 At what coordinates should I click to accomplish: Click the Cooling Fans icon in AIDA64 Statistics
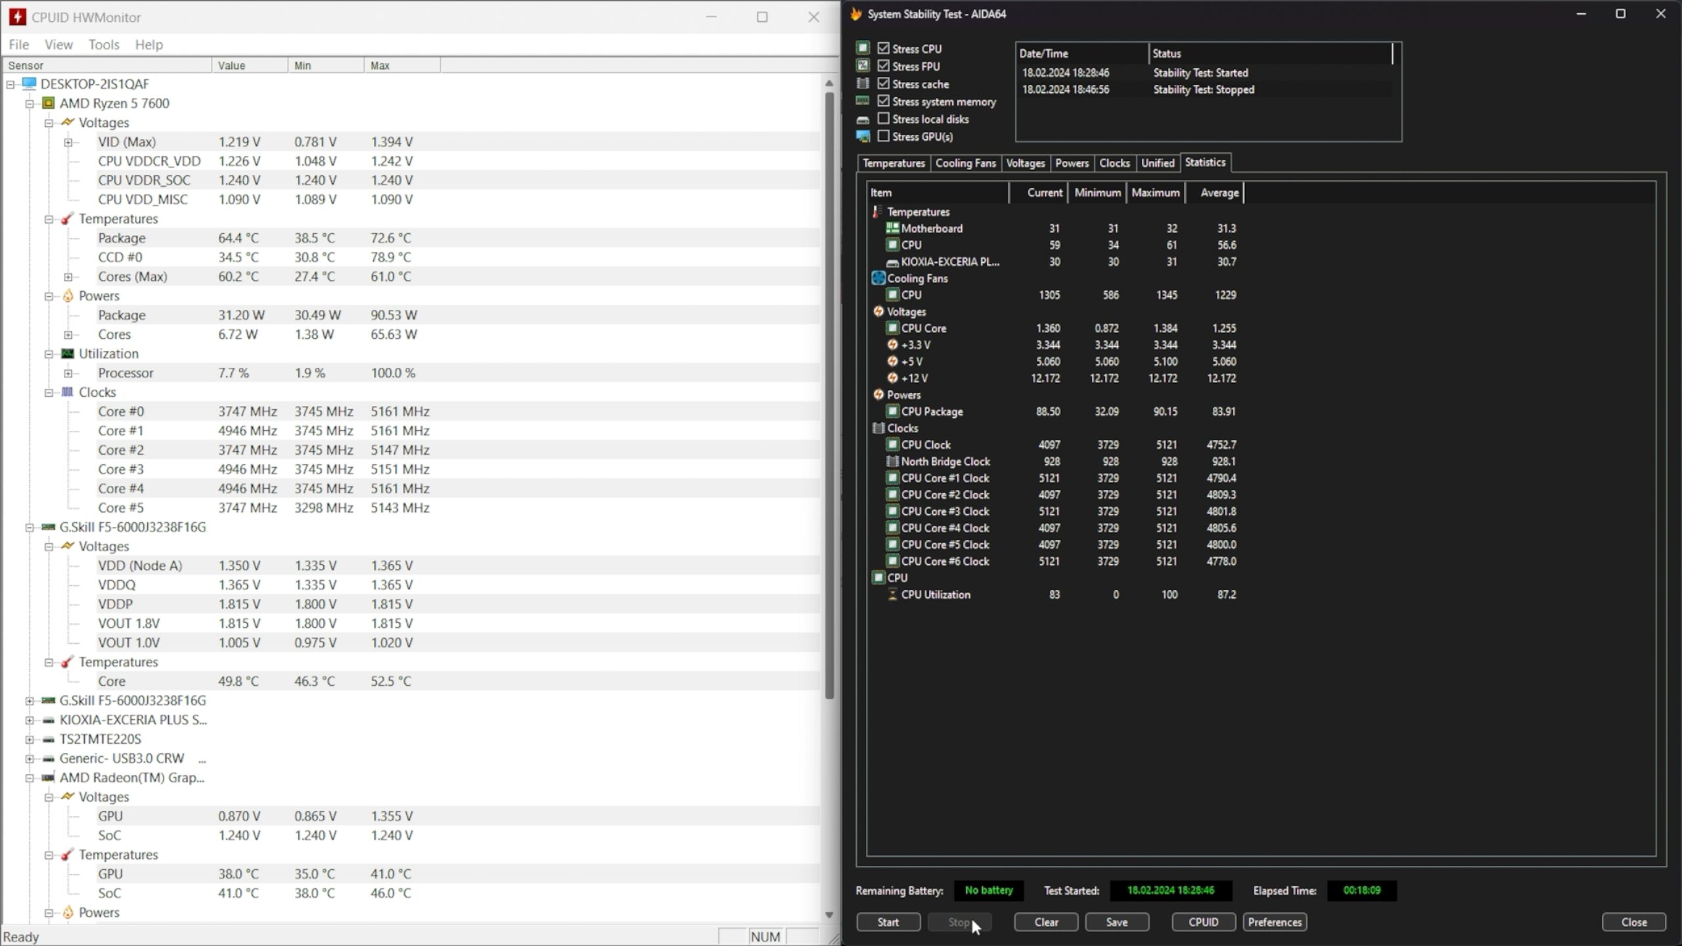(x=878, y=278)
